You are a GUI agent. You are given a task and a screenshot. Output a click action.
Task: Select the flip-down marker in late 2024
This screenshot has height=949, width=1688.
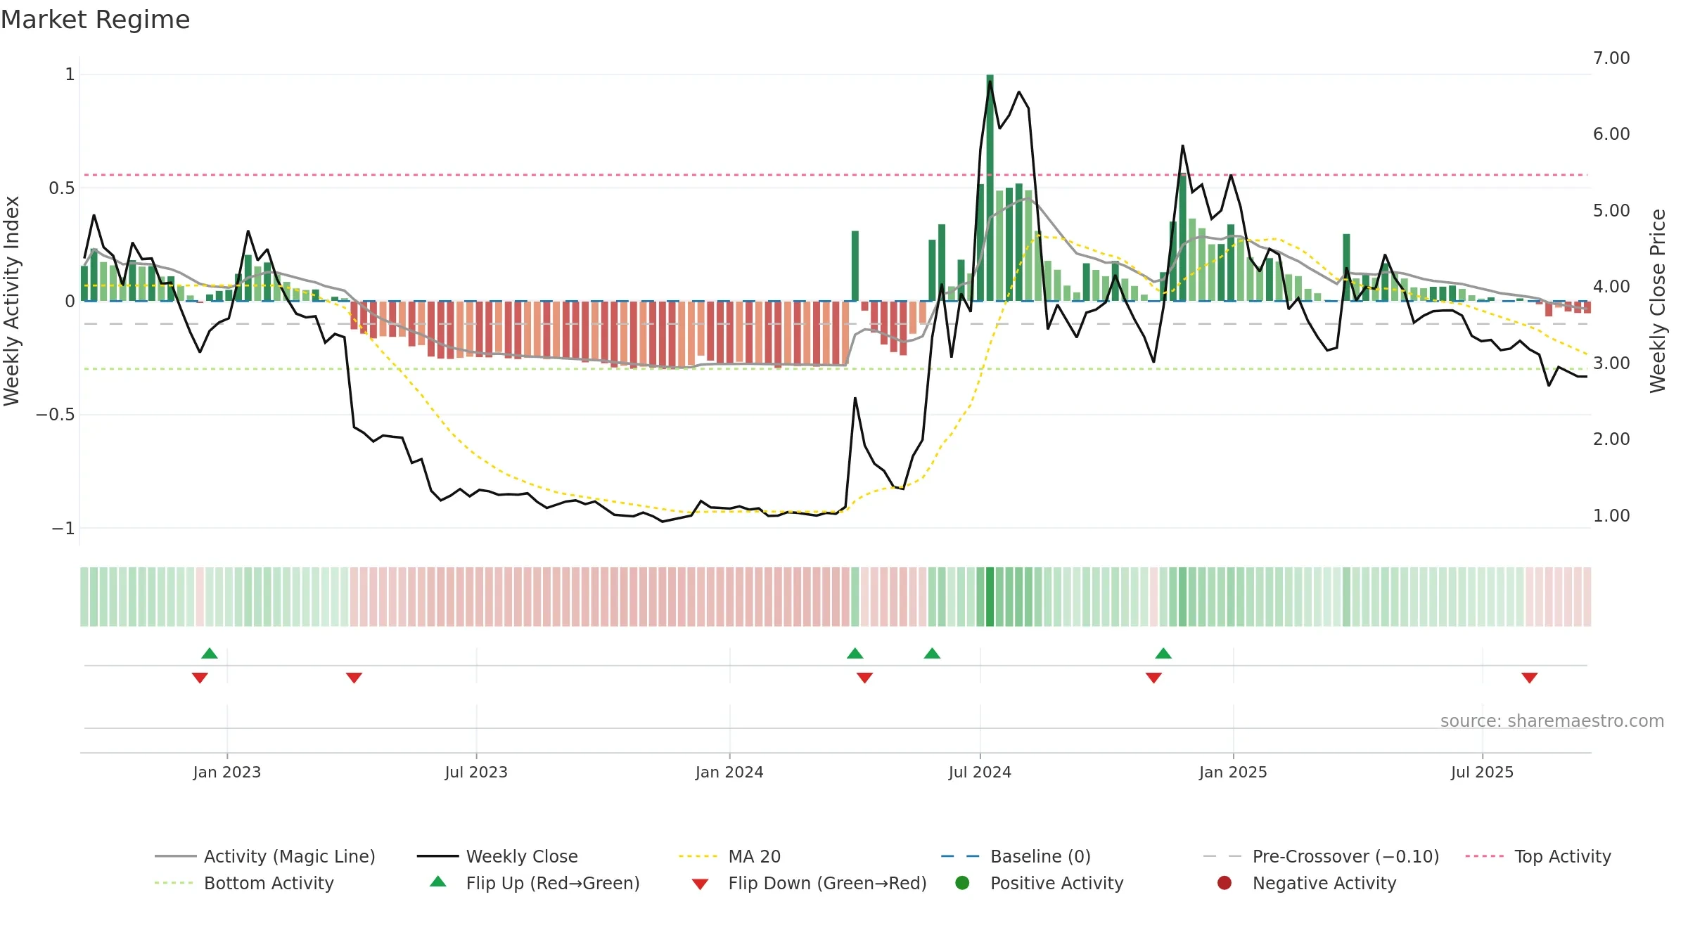pos(1153,678)
